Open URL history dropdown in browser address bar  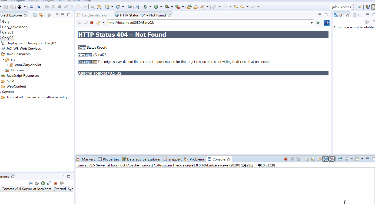click(x=312, y=23)
